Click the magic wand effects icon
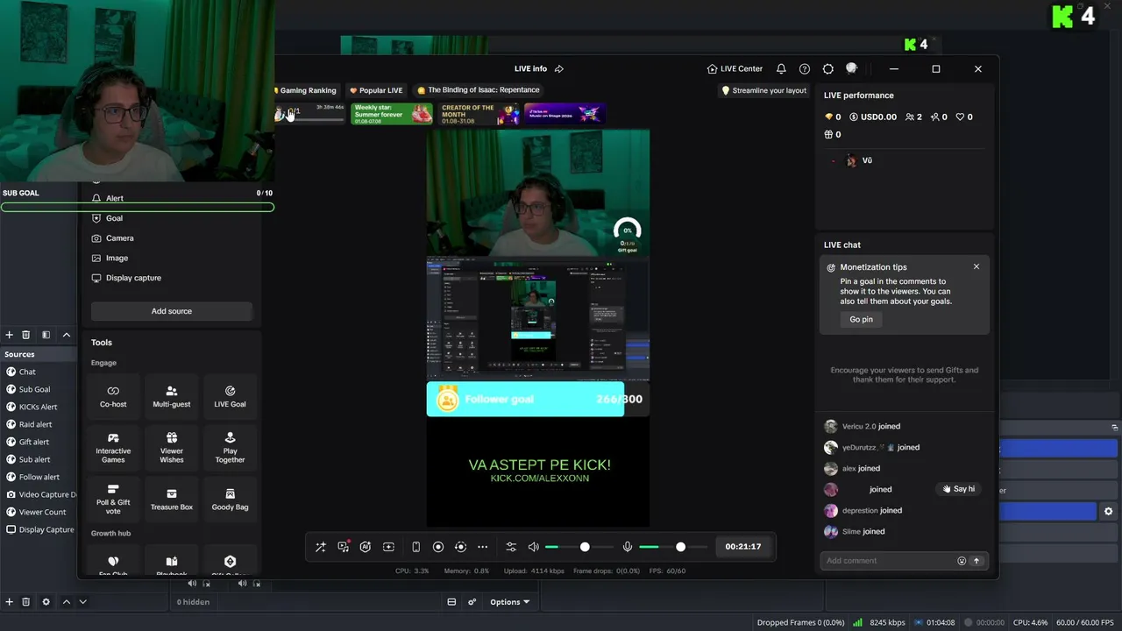The image size is (1122, 631). (x=321, y=547)
